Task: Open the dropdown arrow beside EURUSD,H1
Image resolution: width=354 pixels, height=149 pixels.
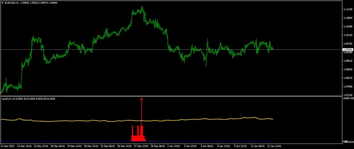Action: pyautogui.click(x=3, y=3)
